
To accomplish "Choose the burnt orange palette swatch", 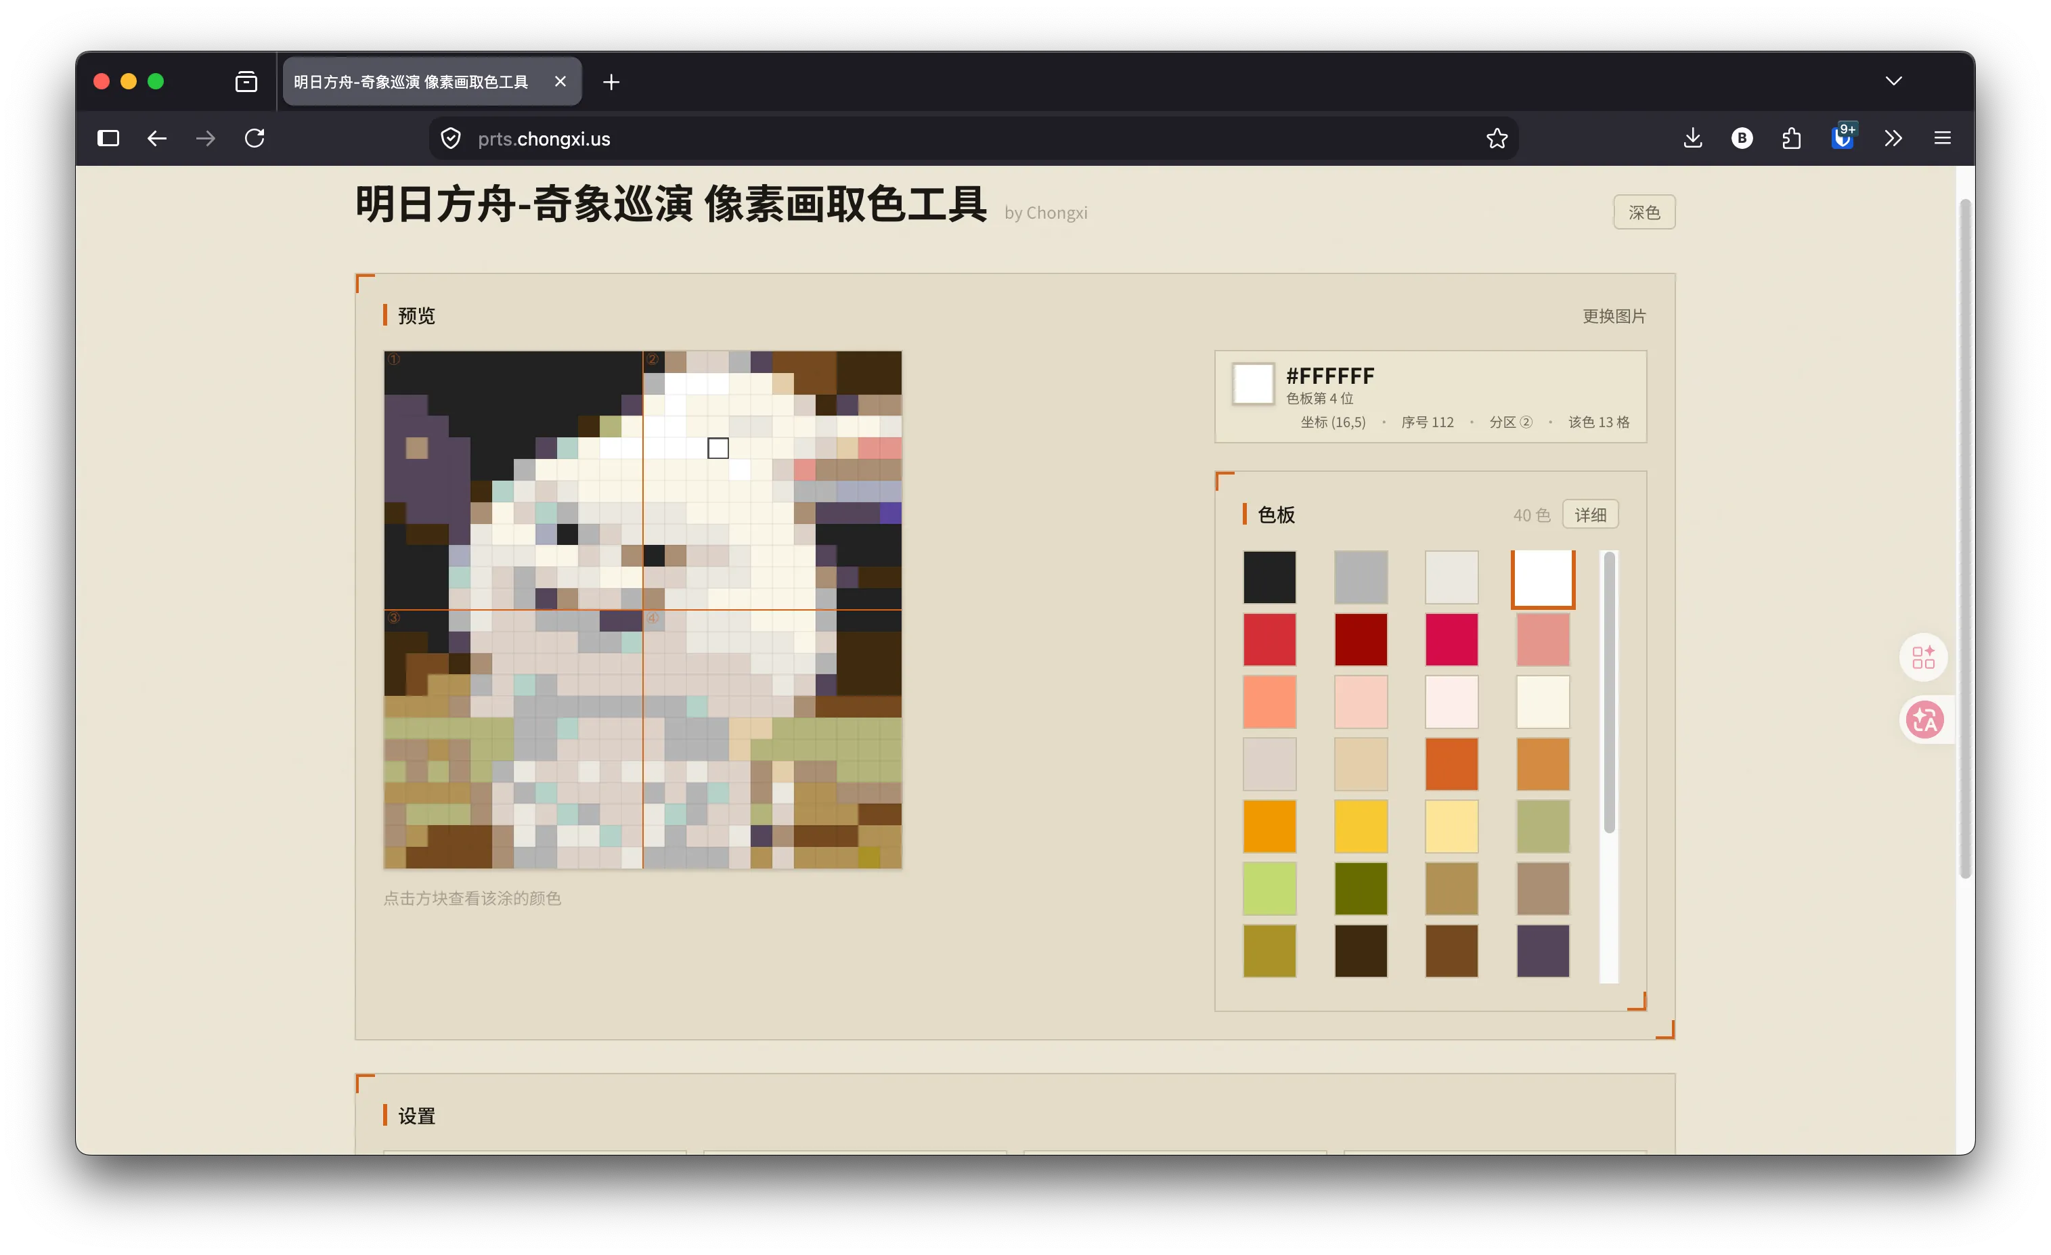I will [x=1451, y=764].
